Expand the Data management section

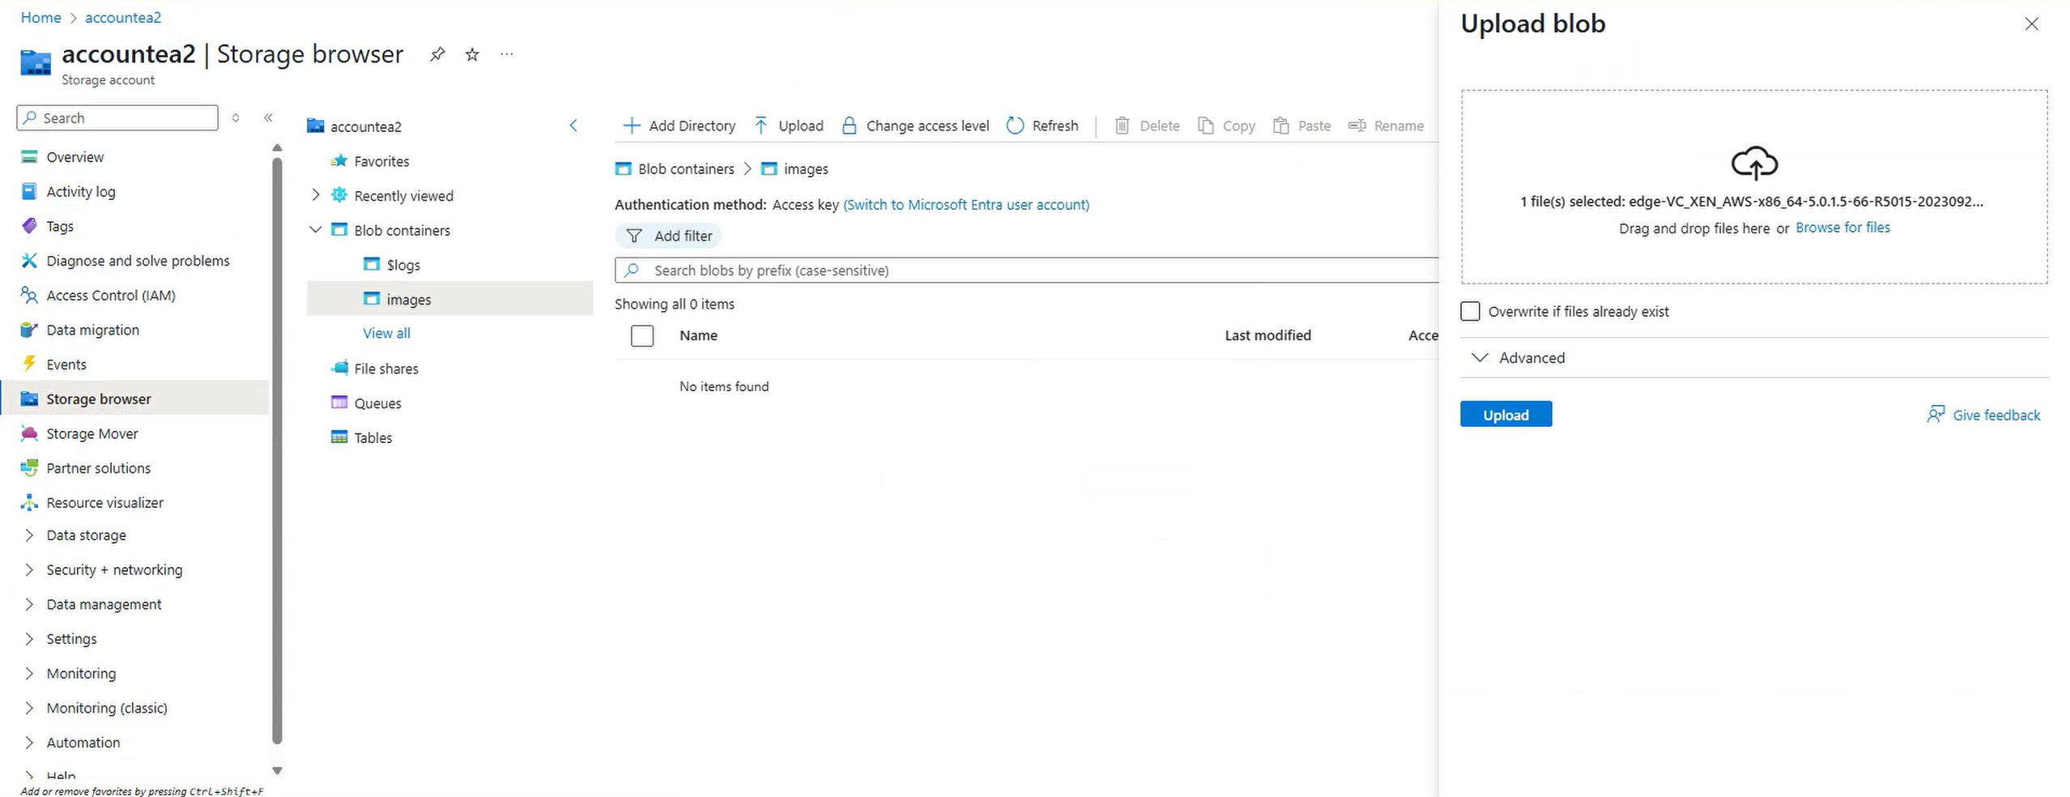coord(29,604)
